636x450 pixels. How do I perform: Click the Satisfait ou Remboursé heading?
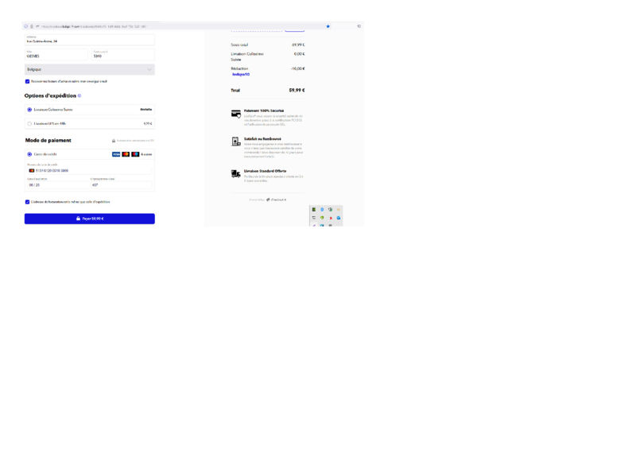262,139
